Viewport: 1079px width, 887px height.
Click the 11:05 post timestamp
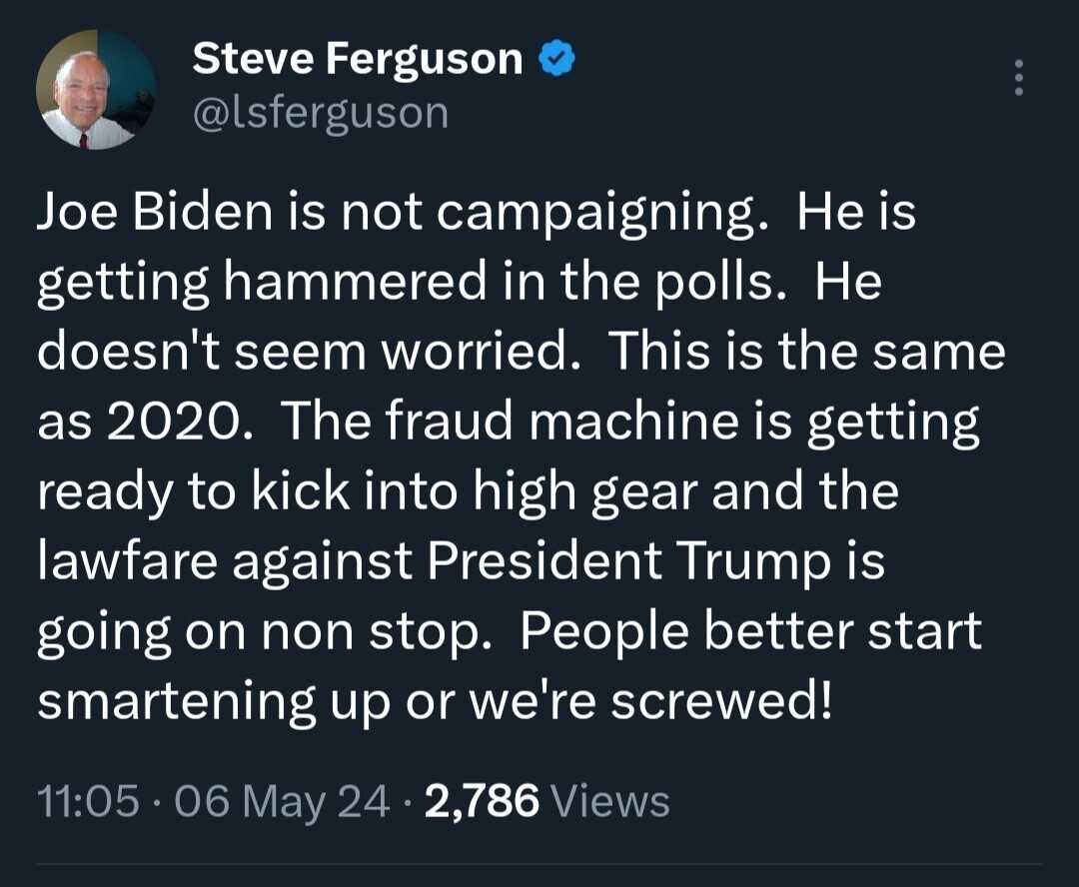[88, 800]
